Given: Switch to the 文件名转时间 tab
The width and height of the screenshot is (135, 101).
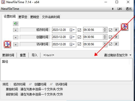Looking at the screenshot, I should click(x=51, y=17).
